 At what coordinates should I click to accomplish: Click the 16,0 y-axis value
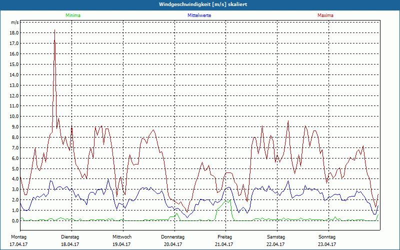[14, 54]
